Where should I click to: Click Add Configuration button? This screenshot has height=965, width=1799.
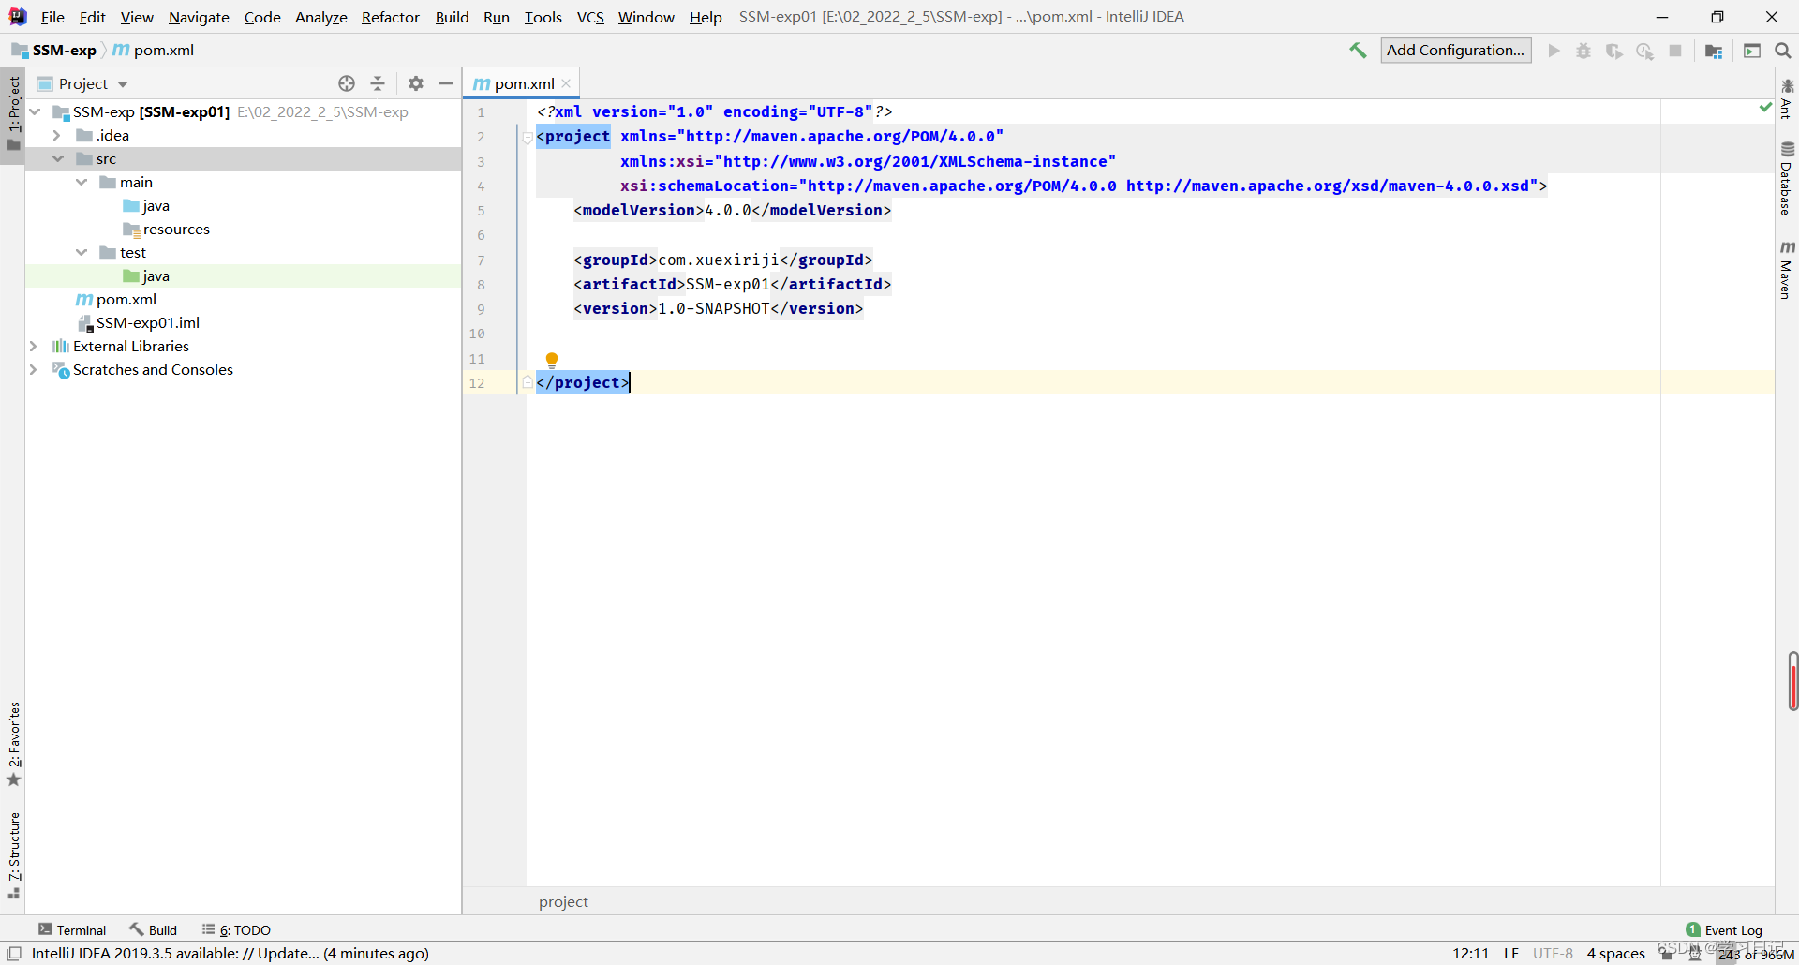point(1456,51)
